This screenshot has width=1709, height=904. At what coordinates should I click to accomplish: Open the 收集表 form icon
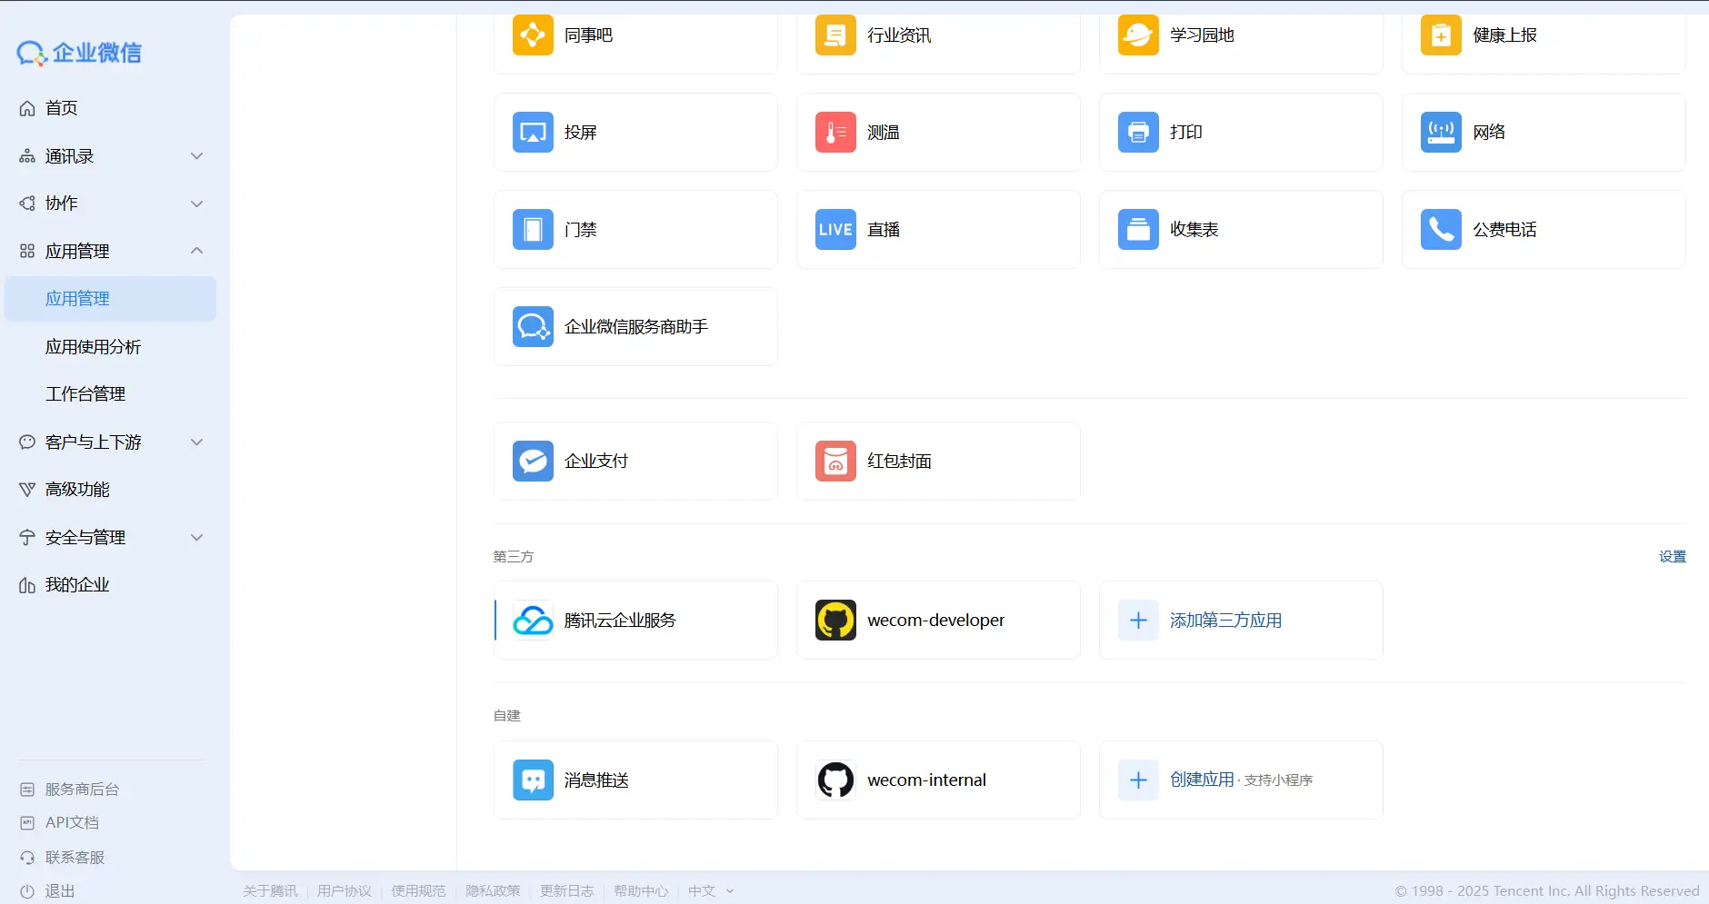1138,230
